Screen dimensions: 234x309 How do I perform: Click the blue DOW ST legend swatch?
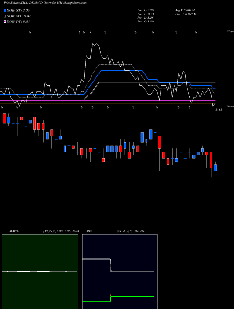[5, 10]
